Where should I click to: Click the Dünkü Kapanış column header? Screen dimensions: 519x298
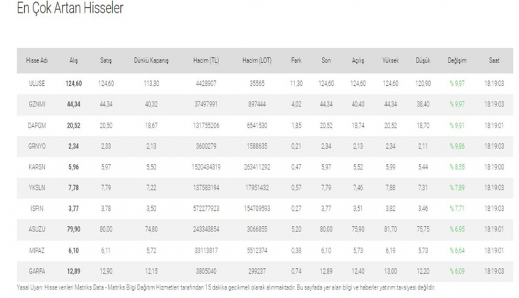151,61
